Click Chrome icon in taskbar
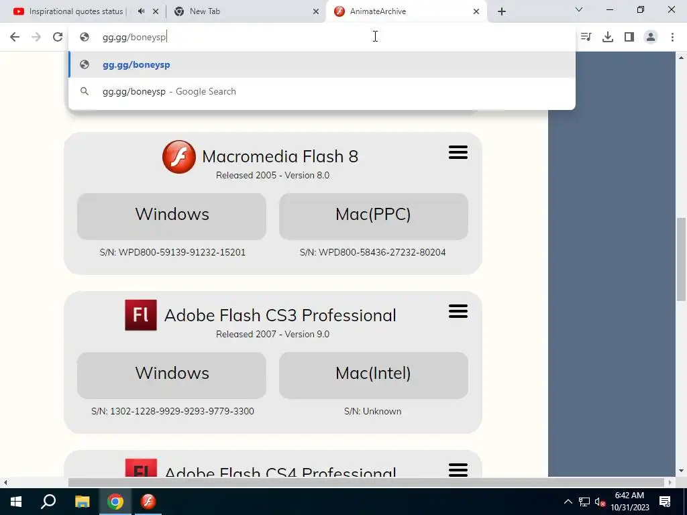This screenshot has width=687, height=515. 115,502
